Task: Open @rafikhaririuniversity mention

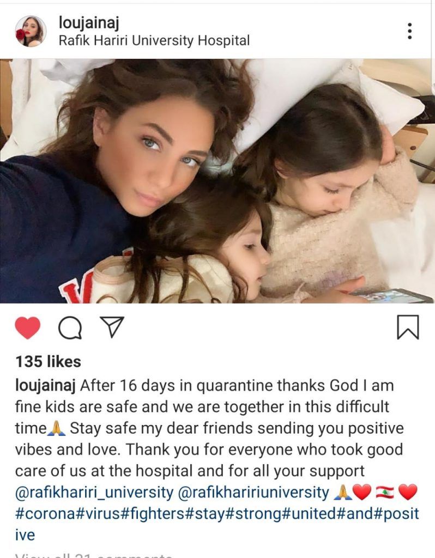Action: (253, 493)
